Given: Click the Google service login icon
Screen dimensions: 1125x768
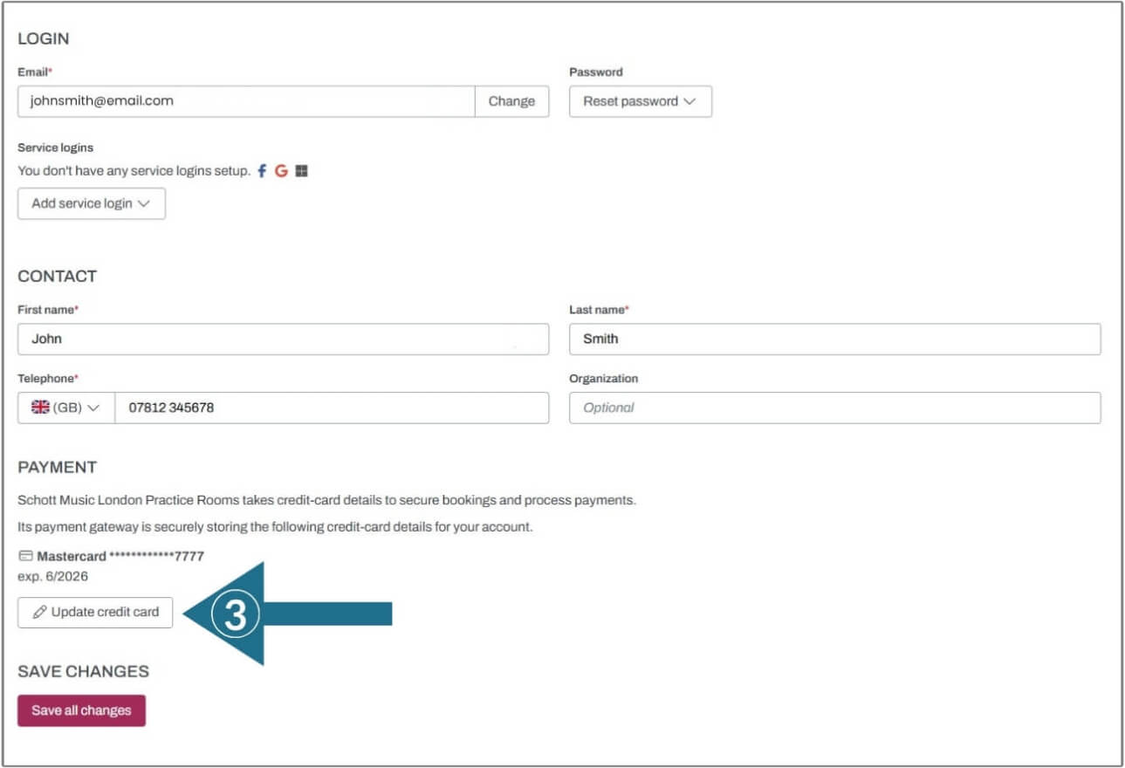Looking at the screenshot, I should tap(281, 171).
